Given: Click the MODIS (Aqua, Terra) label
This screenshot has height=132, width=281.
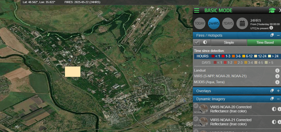Looking at the screenshot, I should pos(209,82).
